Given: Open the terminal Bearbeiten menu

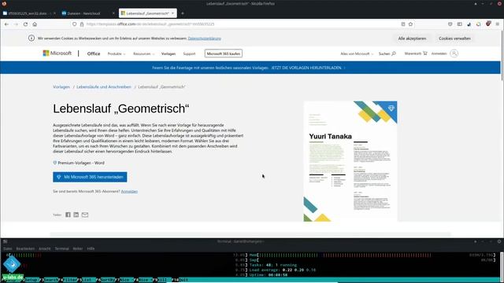Looking at the screenshot, I should (25, 248).
